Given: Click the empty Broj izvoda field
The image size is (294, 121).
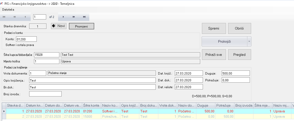Looking at the screenshot, I should click(x=45, y=94).
